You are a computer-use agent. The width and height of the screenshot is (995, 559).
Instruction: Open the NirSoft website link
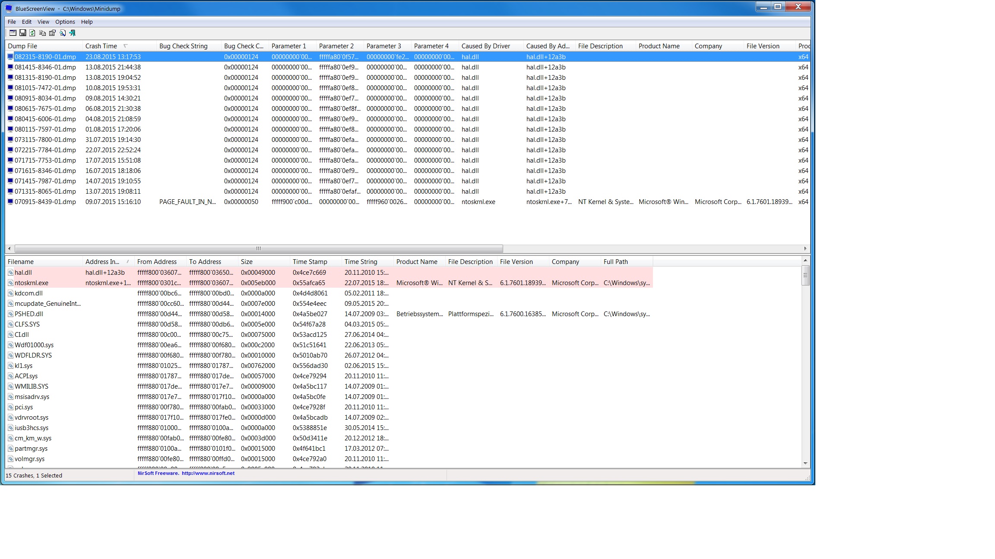coord(208,473)
